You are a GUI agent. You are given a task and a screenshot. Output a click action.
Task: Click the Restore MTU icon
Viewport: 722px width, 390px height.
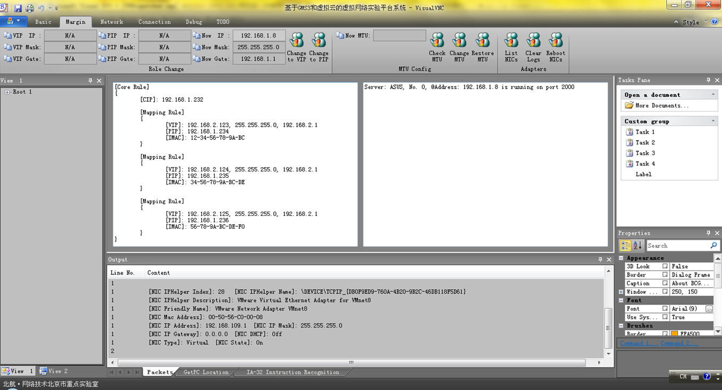pos(483,40)
